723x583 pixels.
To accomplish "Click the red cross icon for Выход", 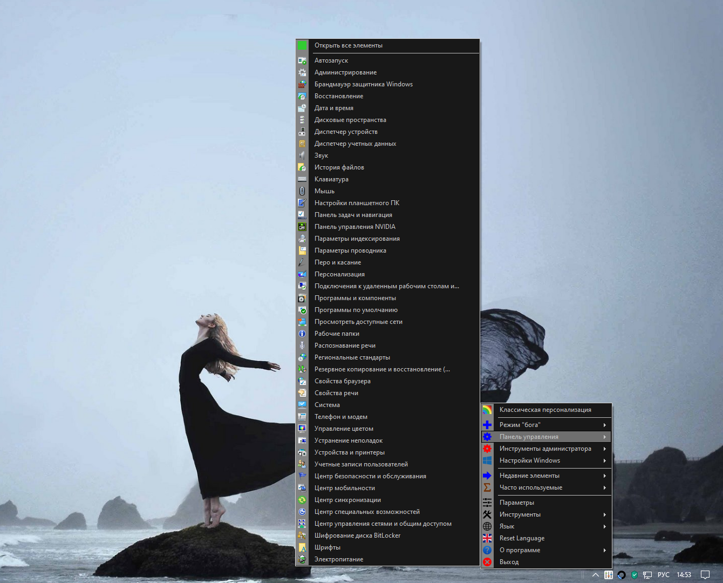I will coord(487,562).
